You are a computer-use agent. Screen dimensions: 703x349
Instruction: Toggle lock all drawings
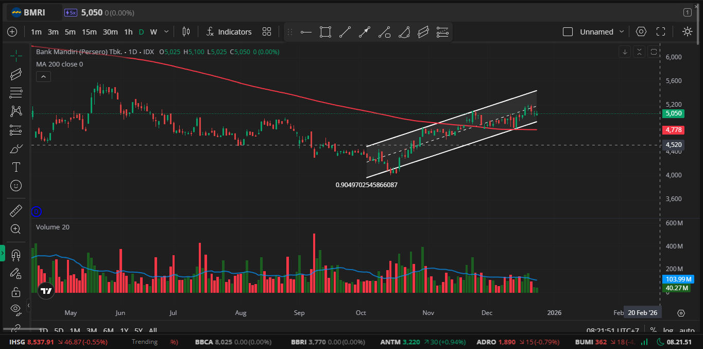tap(16, 292)
